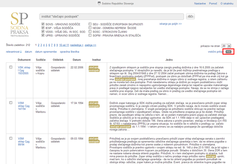The width and height of the screenshot is (237, 164).
Task: Open document VSK sklep I Cpg 193/2005
Action: point(24,70)
